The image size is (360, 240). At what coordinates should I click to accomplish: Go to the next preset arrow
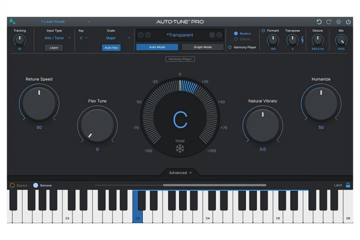pos(148,35)
